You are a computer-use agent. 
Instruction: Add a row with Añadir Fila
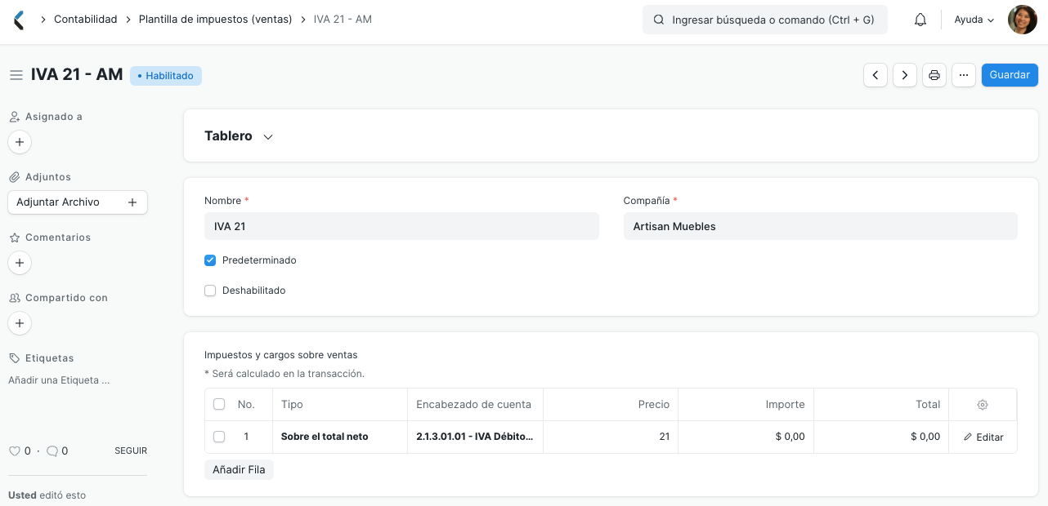point(239,469)
